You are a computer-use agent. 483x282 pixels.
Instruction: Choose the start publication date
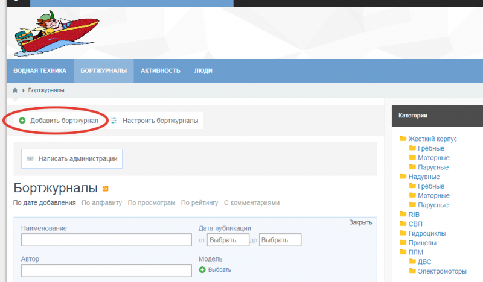[x=228, y=240]
